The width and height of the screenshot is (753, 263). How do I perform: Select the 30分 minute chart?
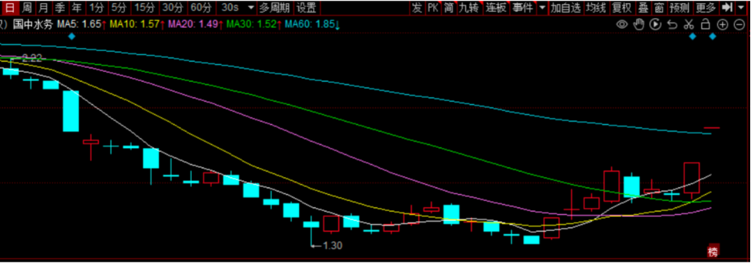(x=172, y=8)
